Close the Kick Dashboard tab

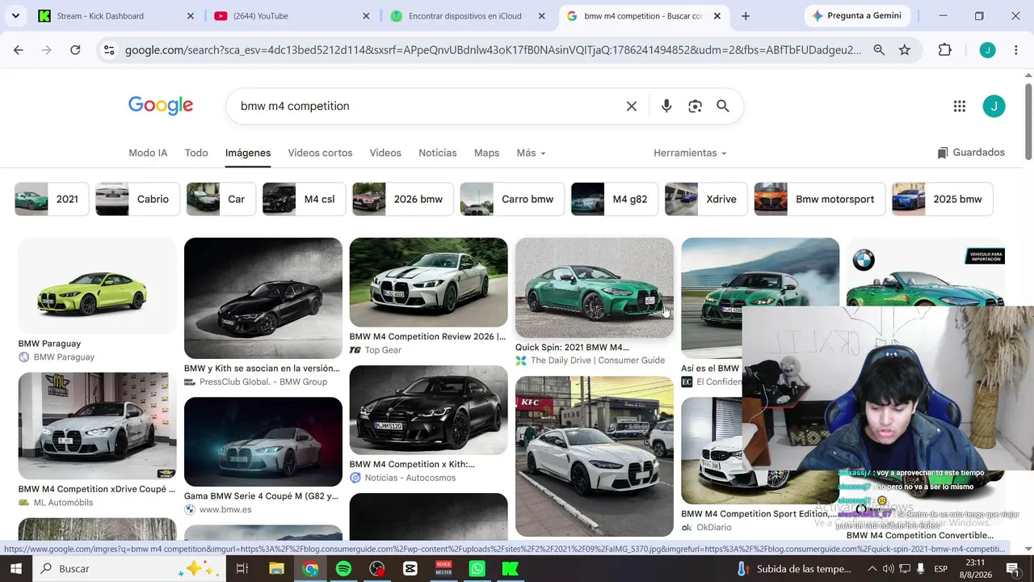click(191, 16)
